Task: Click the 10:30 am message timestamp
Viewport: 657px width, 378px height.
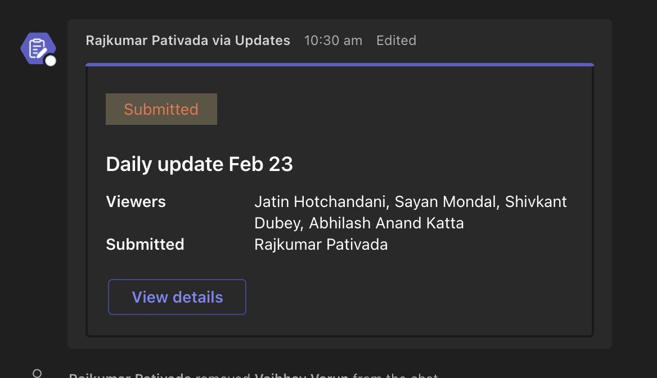Action: click(333, 40)
